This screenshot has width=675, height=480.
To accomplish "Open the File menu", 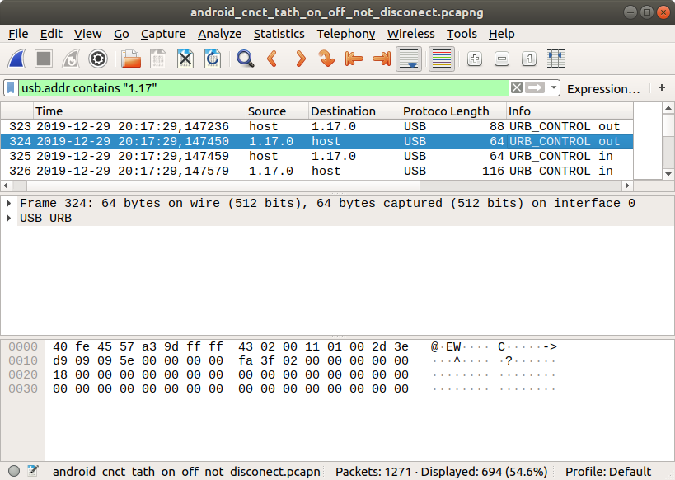I will (18, 34).
